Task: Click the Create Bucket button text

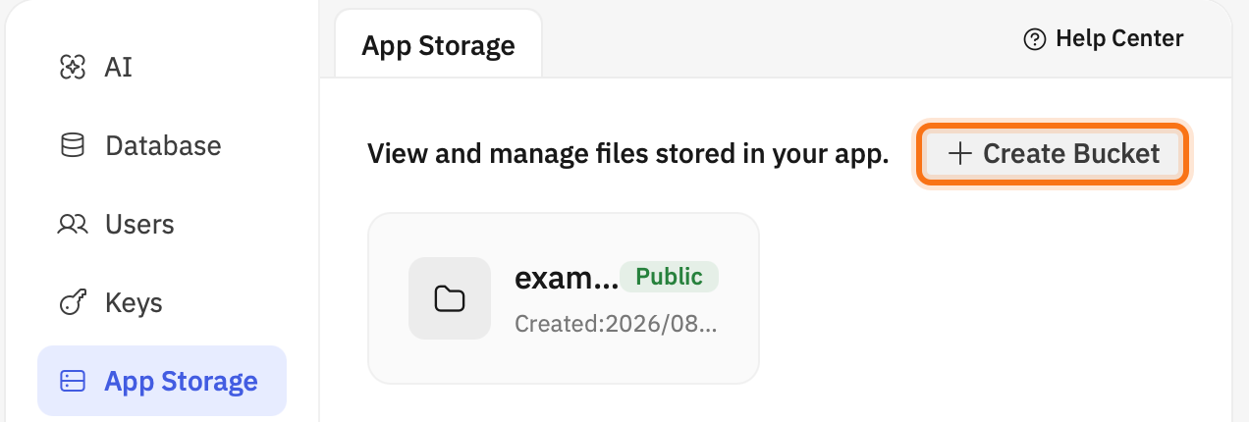Action: pyautogui.click(x=1071, y=153)
